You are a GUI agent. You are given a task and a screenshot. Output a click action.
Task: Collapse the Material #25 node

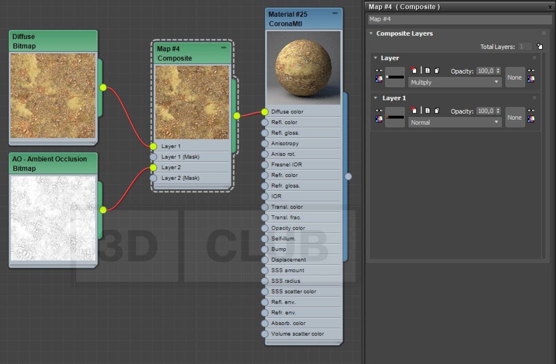[x=334, y=13]
